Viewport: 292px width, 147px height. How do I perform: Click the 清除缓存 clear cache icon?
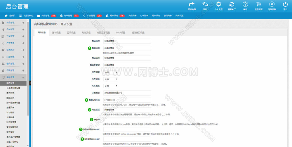[272, 4]
